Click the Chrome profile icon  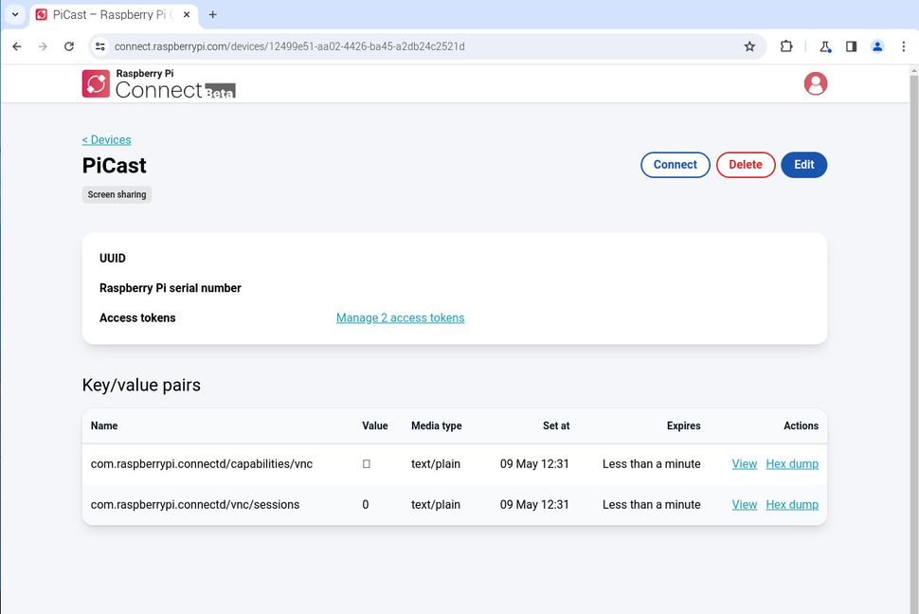click(x=876, y=45)
